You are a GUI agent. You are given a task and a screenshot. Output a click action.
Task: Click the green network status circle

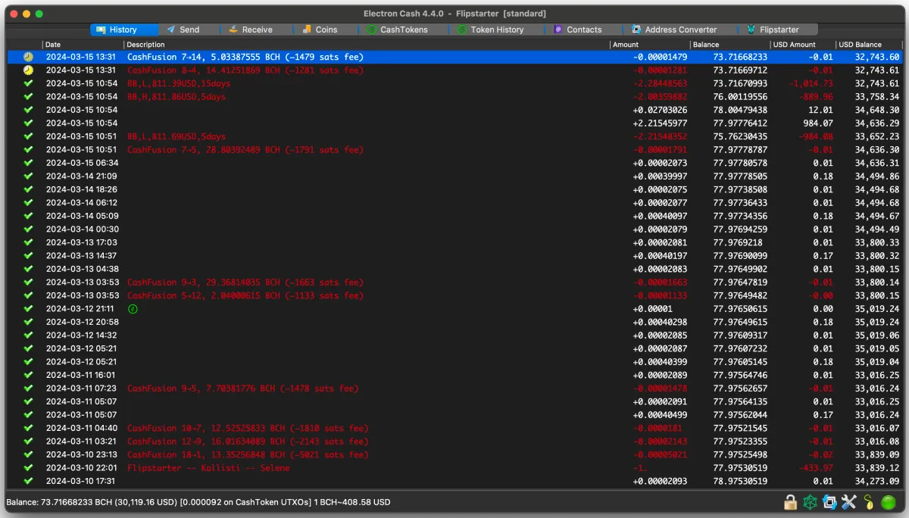889,502
